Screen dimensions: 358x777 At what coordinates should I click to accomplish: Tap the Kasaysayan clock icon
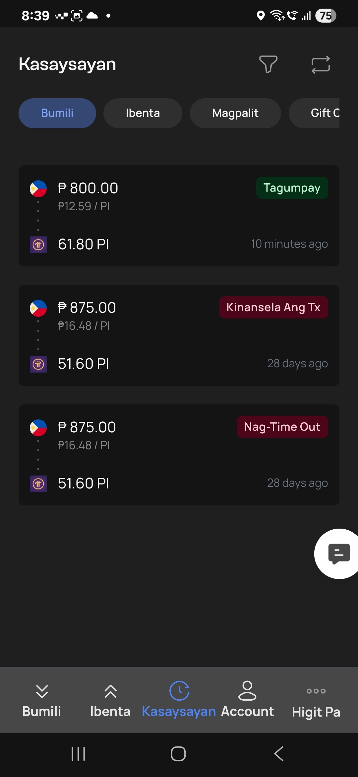tap(179, 691)
